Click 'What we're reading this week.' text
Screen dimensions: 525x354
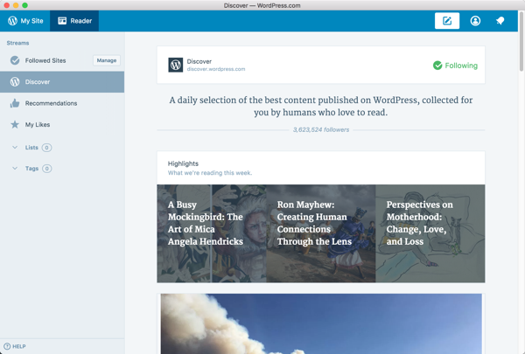click(x=210, y=173)
